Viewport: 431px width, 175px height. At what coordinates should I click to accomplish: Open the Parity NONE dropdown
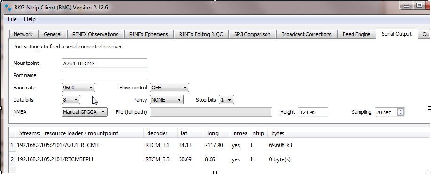click(x=166, y=100)
